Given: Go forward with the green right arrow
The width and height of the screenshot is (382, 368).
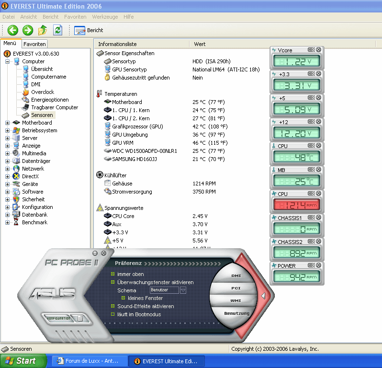Looking at the screenshot, I should click(x=28, y=30).
